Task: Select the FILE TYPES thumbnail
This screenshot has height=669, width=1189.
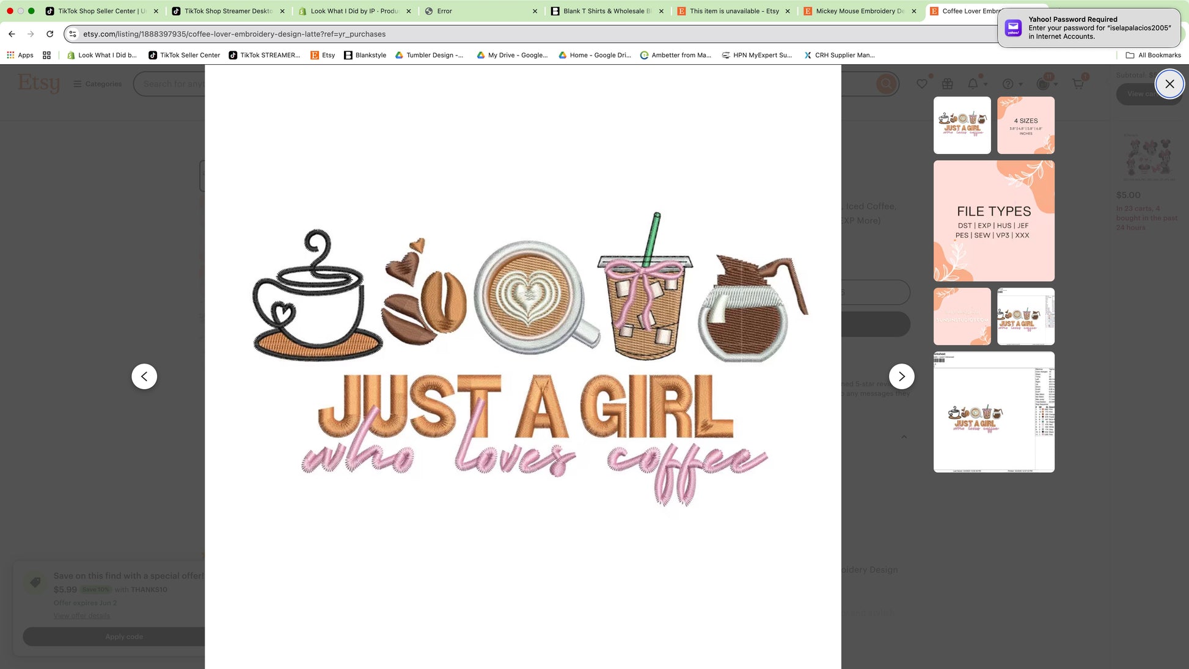Action: (x=993, y=221)
